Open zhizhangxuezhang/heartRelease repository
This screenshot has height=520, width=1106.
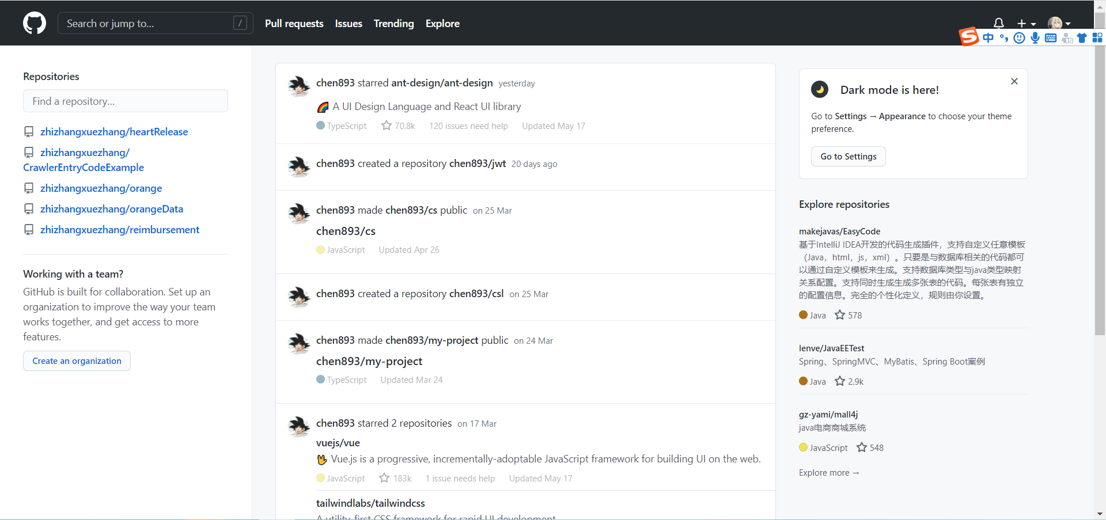[x=114, y=132]
